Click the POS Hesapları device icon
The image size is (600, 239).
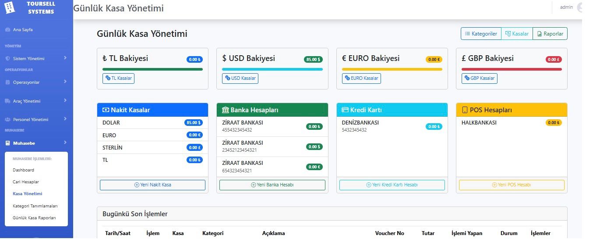465,110
